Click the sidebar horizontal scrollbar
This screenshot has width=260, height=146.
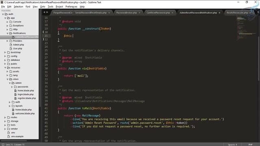(13, 141)
